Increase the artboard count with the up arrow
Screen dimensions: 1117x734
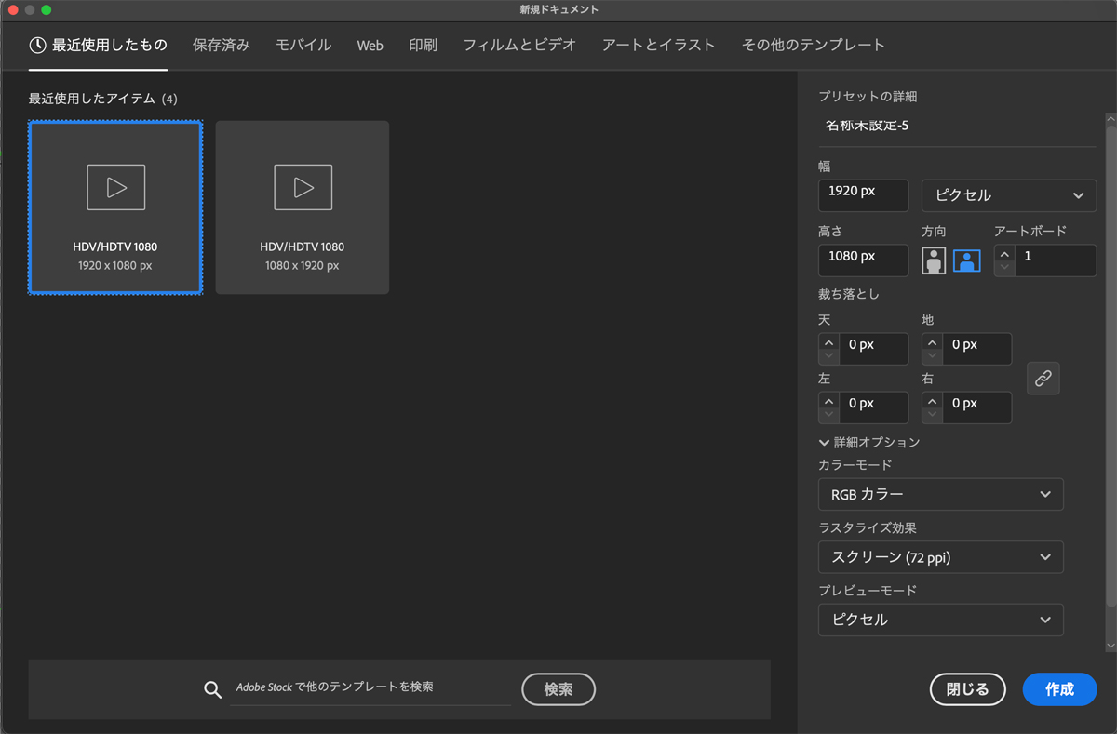[x=1004, y=254]
